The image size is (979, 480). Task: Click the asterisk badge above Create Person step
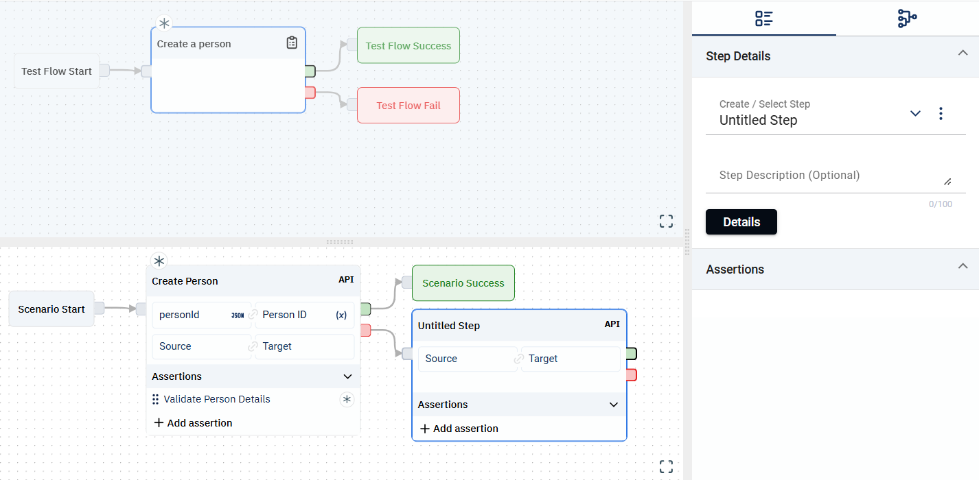click(x=159, y=261)
